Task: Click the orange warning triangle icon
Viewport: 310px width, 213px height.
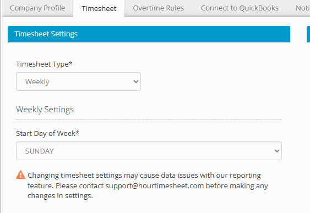Action: 20,174
